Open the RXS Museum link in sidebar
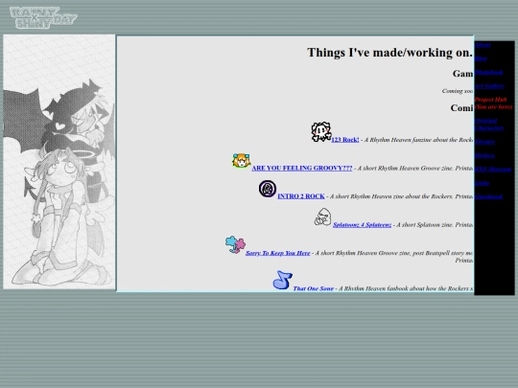518x388 pixels. (x=493, y=169)
